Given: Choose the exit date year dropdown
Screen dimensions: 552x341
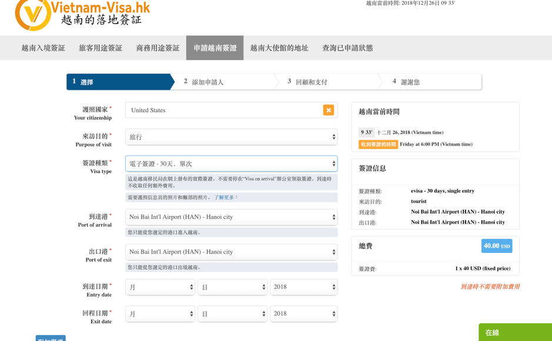Looking at the screenshot, I should pyautogui.click(x=303, y=314).
